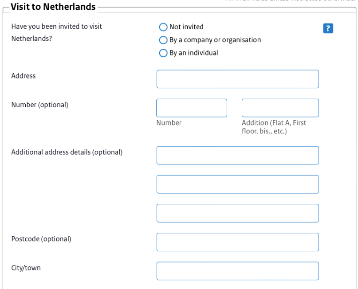
Task: Open the help tooltip for invitation question
Action: pos(328,28)
